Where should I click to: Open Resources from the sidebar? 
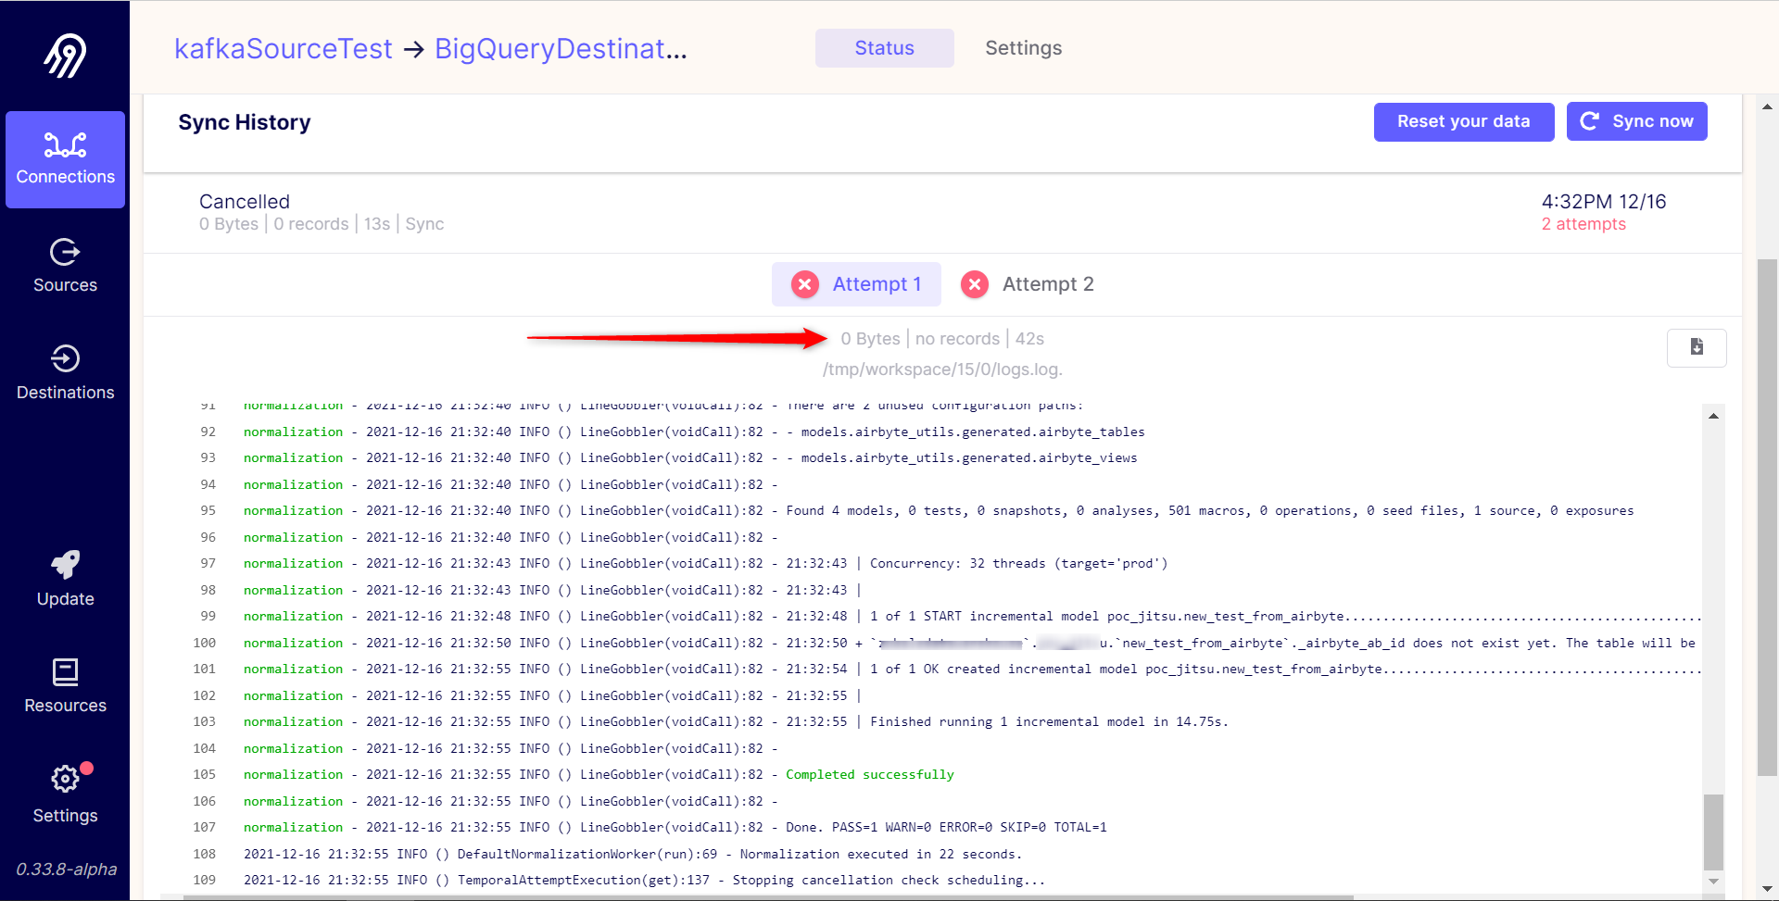[x=65, y=683]
